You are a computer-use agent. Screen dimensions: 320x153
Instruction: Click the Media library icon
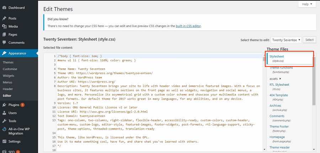pos(4,26)
